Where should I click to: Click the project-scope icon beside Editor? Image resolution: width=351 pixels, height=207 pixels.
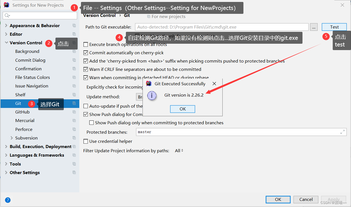(74, 34)
